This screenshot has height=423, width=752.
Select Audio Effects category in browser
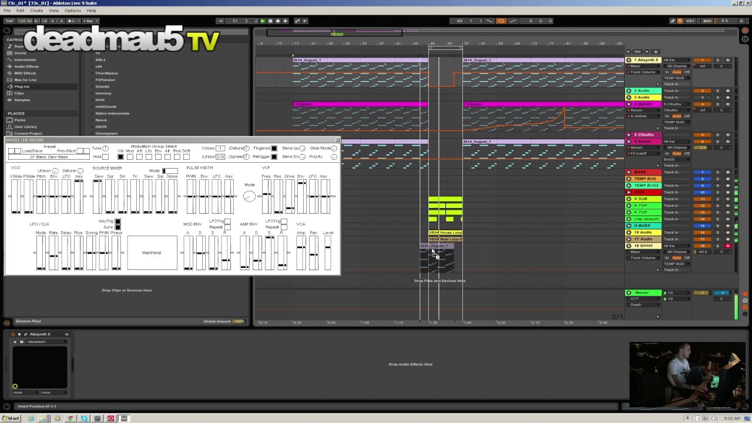26,66
